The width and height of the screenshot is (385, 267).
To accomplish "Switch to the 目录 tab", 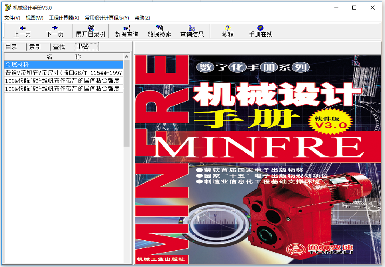I will coord(14,47).
